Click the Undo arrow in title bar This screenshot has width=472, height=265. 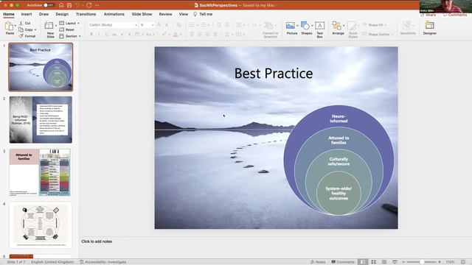click(78, 5)
